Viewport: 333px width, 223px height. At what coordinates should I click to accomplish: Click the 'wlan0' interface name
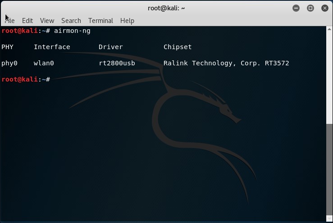(44, 63)
